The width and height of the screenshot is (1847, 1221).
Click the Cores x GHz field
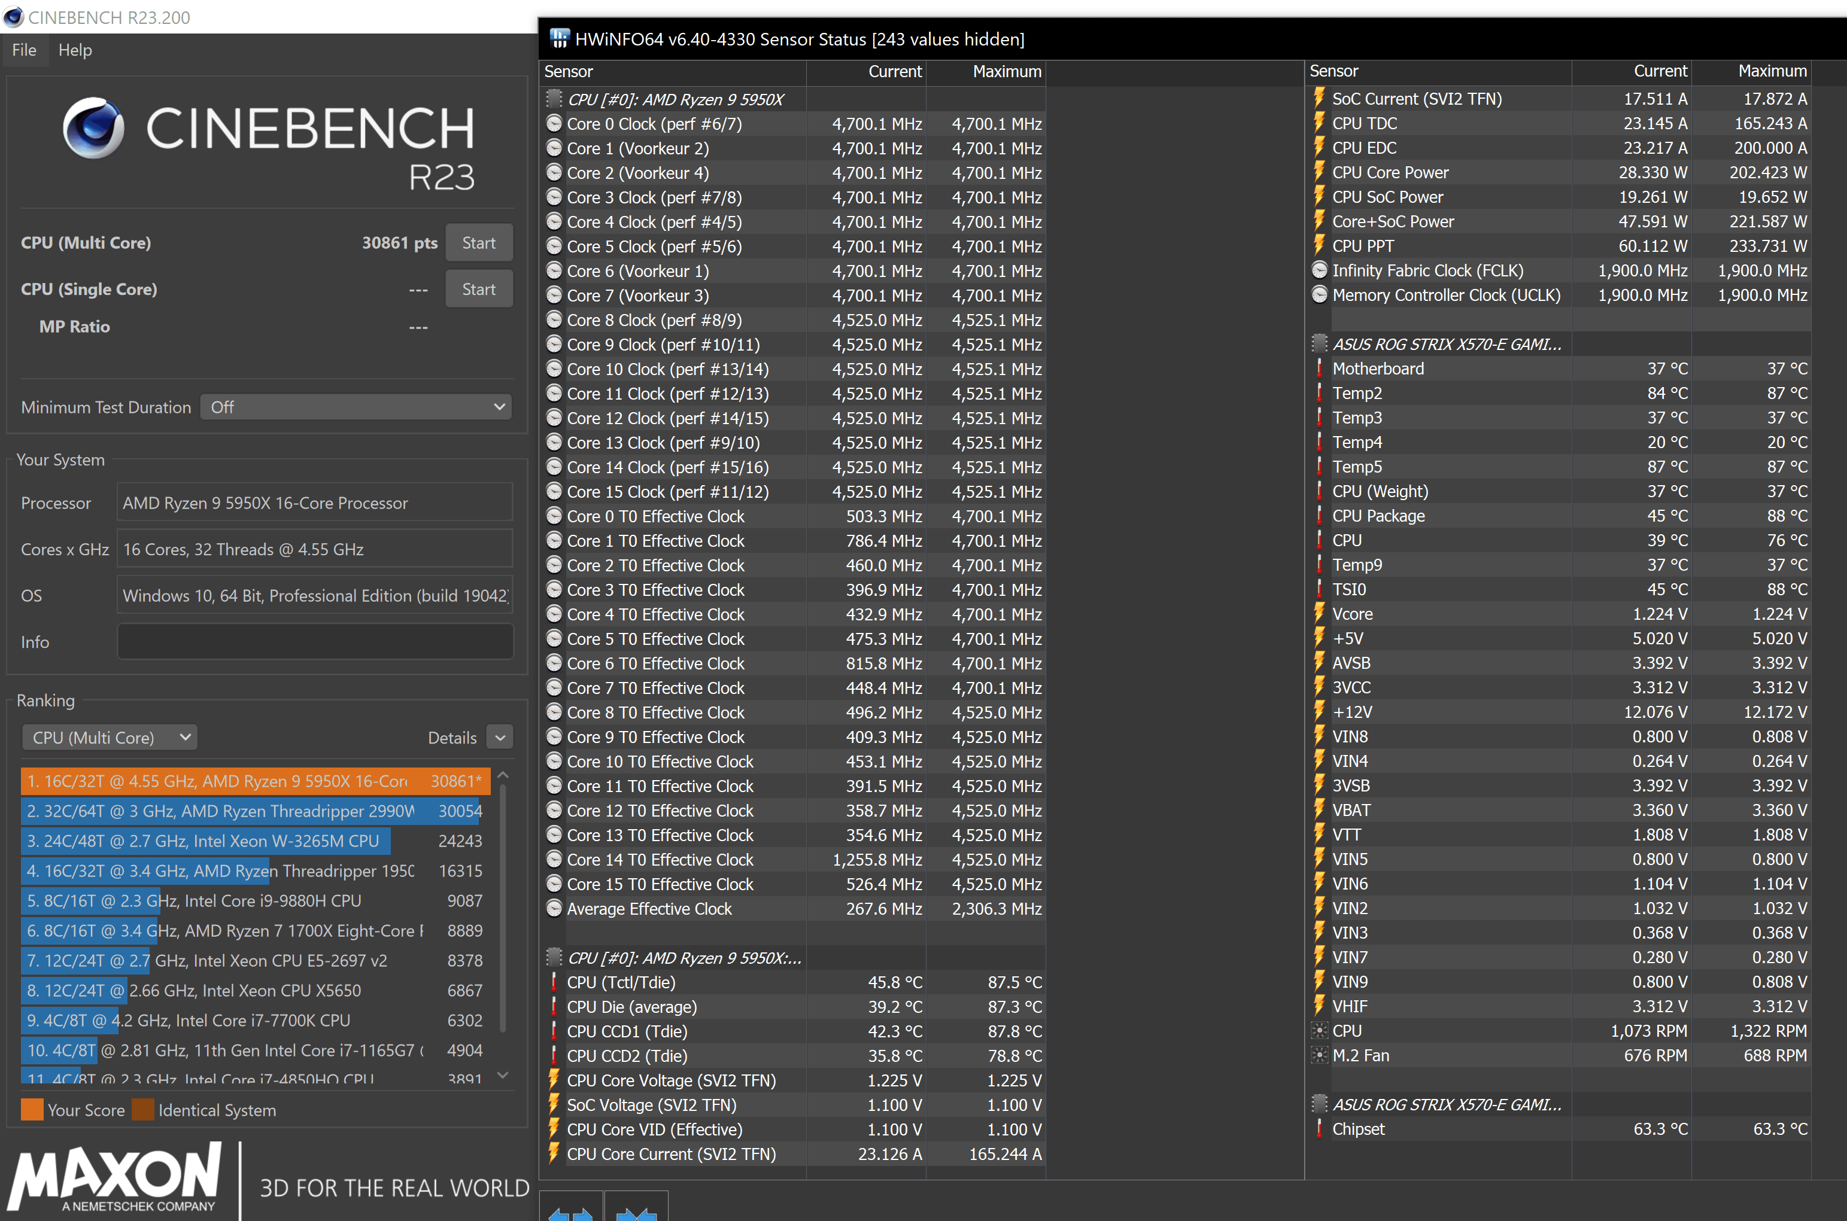point(315,549)
